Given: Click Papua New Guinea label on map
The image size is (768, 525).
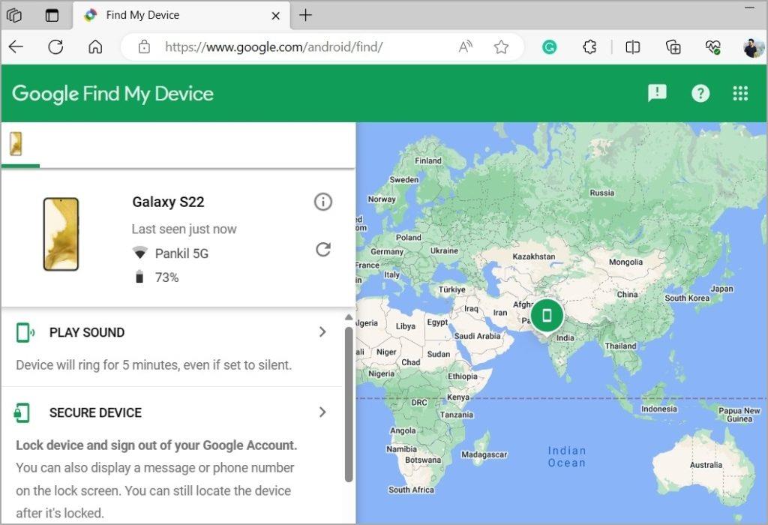Looking at the screenshot, I should tap(739, 415).
